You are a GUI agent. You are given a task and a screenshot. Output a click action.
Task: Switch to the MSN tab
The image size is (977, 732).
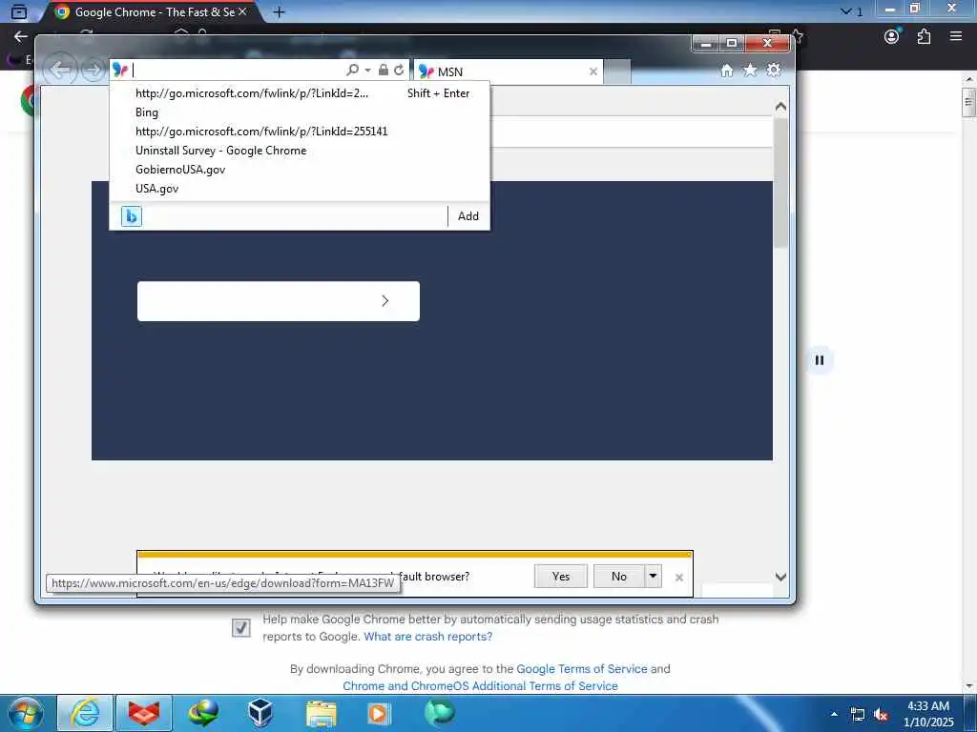[x=508, y=71]
